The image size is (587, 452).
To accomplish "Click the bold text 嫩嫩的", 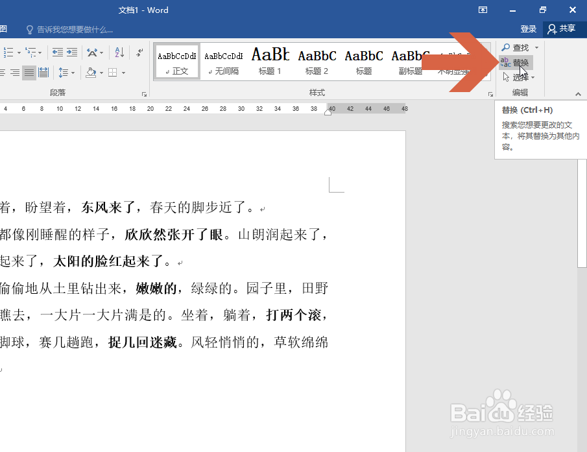I will (156, 289).
